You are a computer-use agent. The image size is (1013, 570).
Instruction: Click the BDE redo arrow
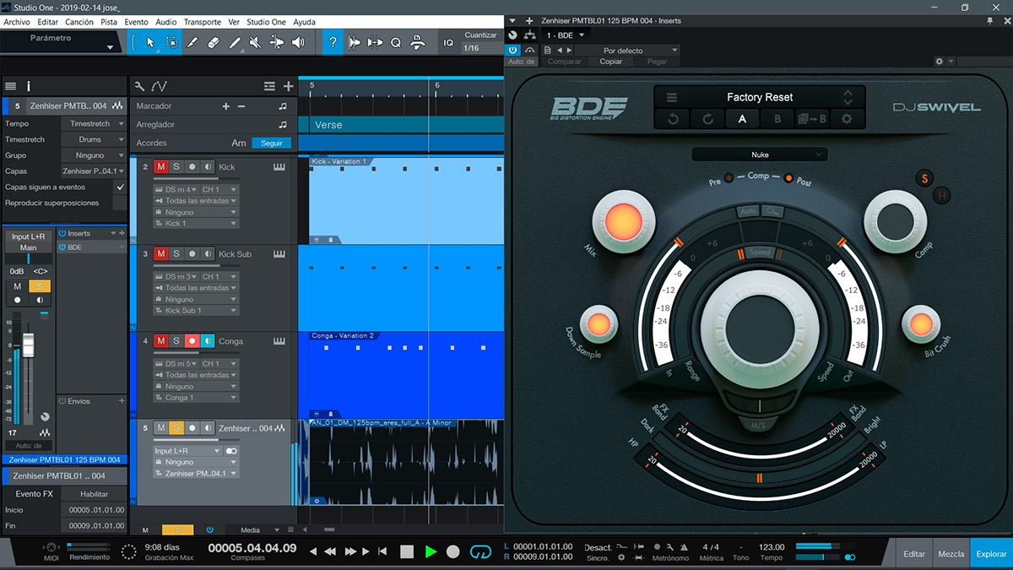tap(708, 119)
